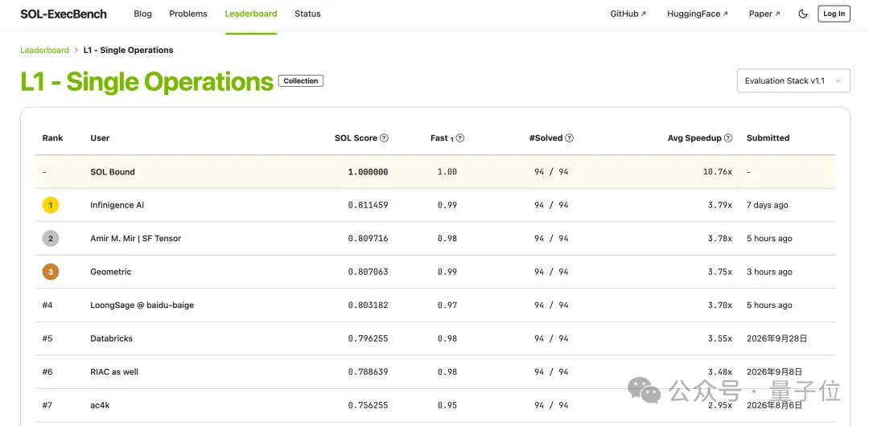Viewport: 869px width, 426px height.
Task: Click the score 0.811459
Action: pos(368,205)
